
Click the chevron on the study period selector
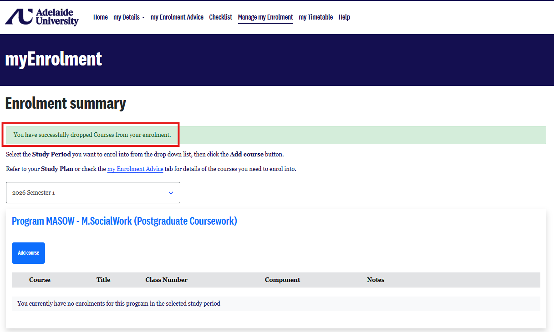tap(171, 193)
